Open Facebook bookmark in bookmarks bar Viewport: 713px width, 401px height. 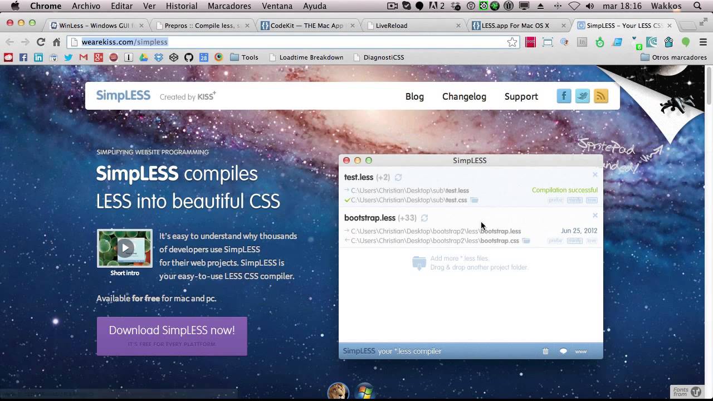[23, 57]
